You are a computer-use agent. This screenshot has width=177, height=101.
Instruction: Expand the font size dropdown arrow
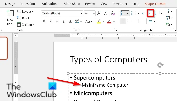(94, 13)
